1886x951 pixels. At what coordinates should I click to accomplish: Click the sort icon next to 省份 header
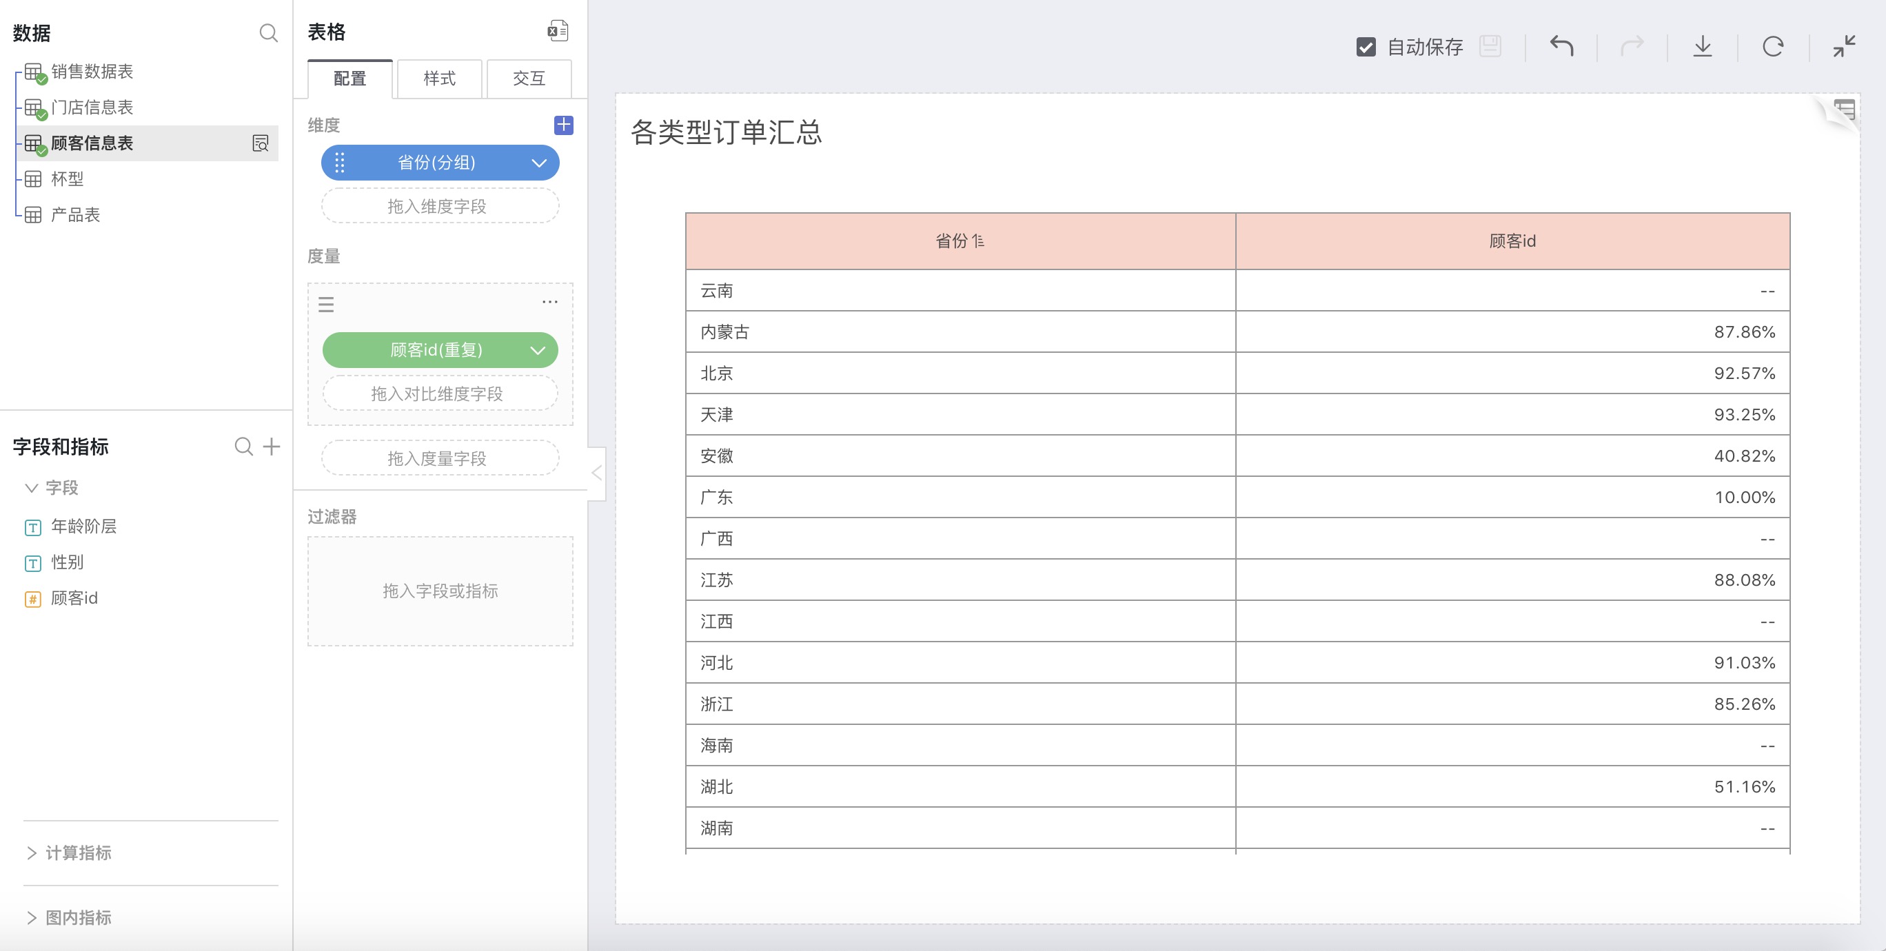[978, 241]
